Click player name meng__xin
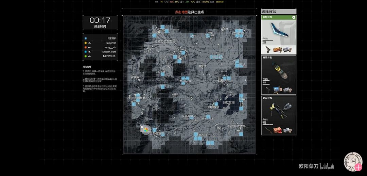The width and height of the screenshot is (367, 176). [110, 47]
